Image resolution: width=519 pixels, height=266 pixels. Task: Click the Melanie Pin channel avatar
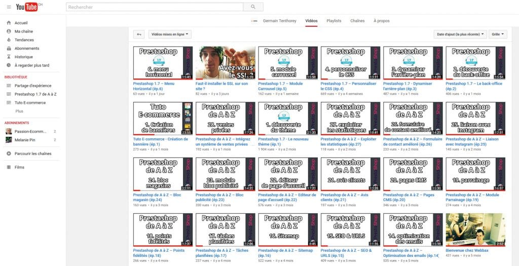[9, 140]
